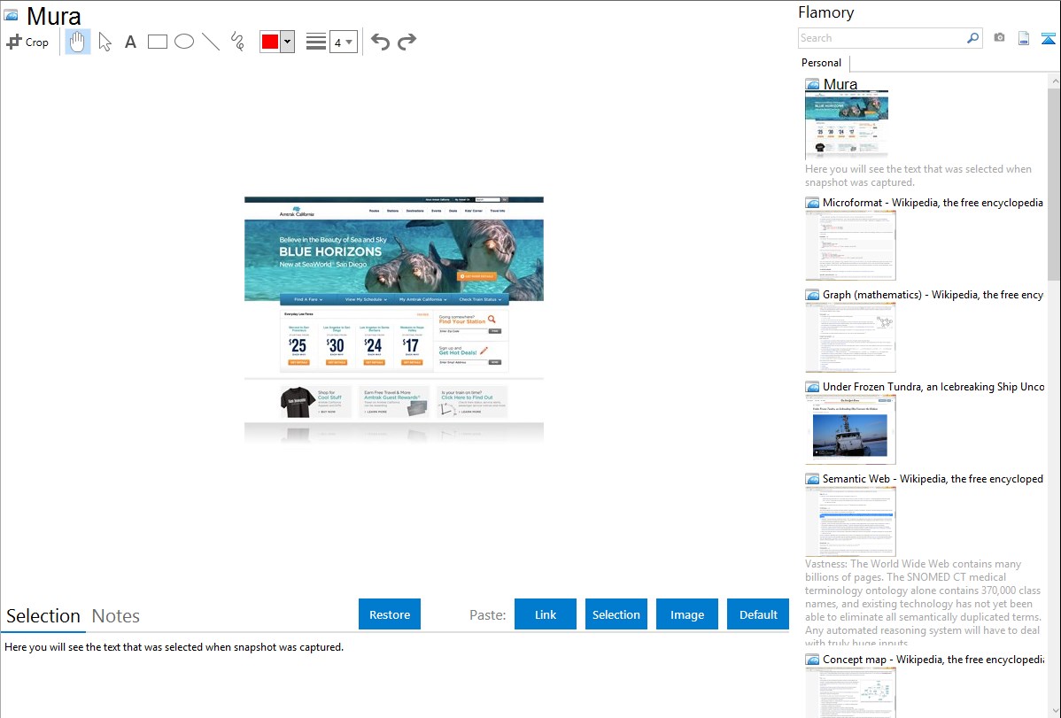Click the icon beside Concept map title
This screenshot has height=718, width=1061.
pos(813,660)
